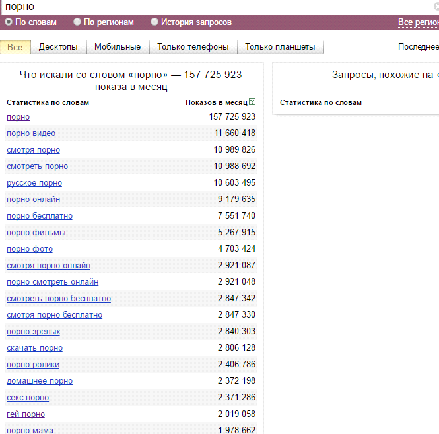The image size is (439, 434).
Task: Select the По регионам radio button
Action: tap(77, 22)
